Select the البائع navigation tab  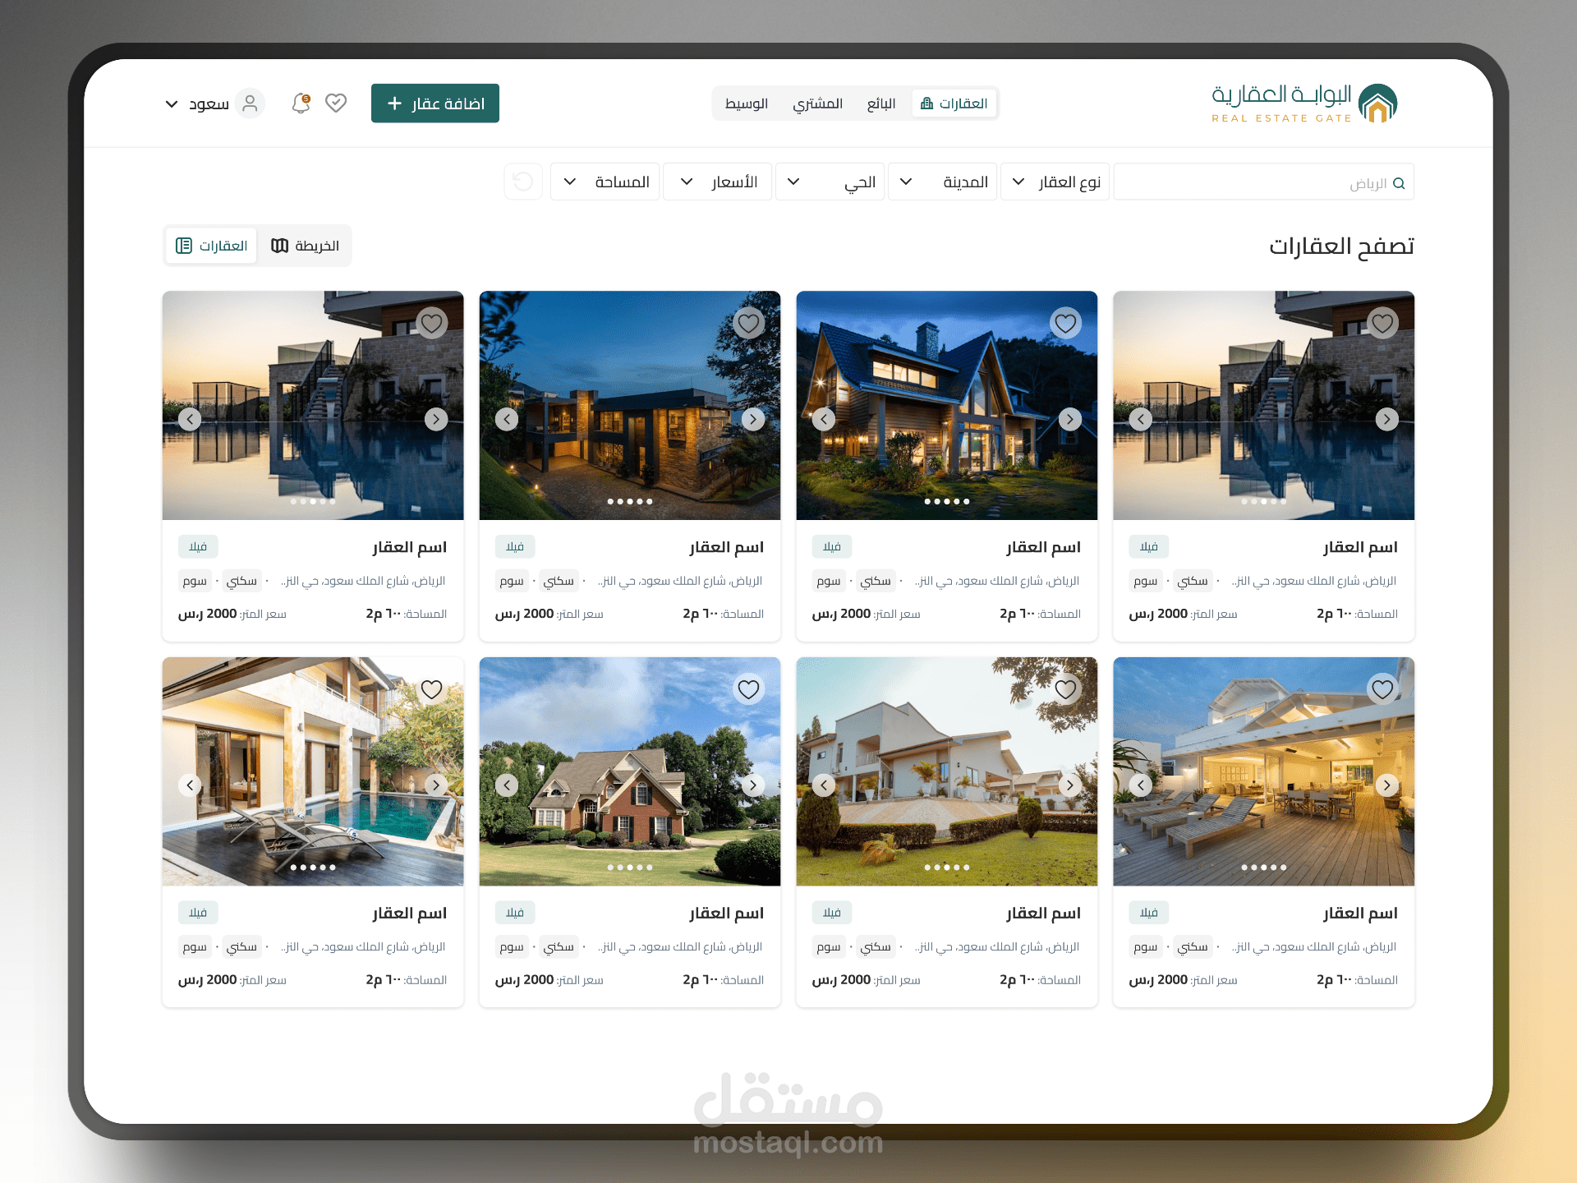pos(880,104)
